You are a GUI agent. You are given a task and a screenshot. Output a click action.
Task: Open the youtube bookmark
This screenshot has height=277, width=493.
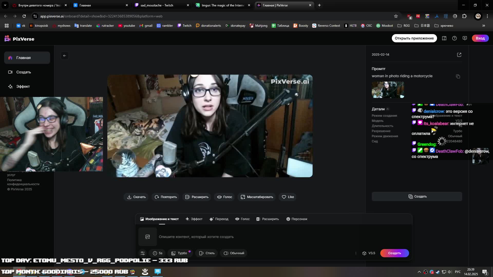coord(127,26)
